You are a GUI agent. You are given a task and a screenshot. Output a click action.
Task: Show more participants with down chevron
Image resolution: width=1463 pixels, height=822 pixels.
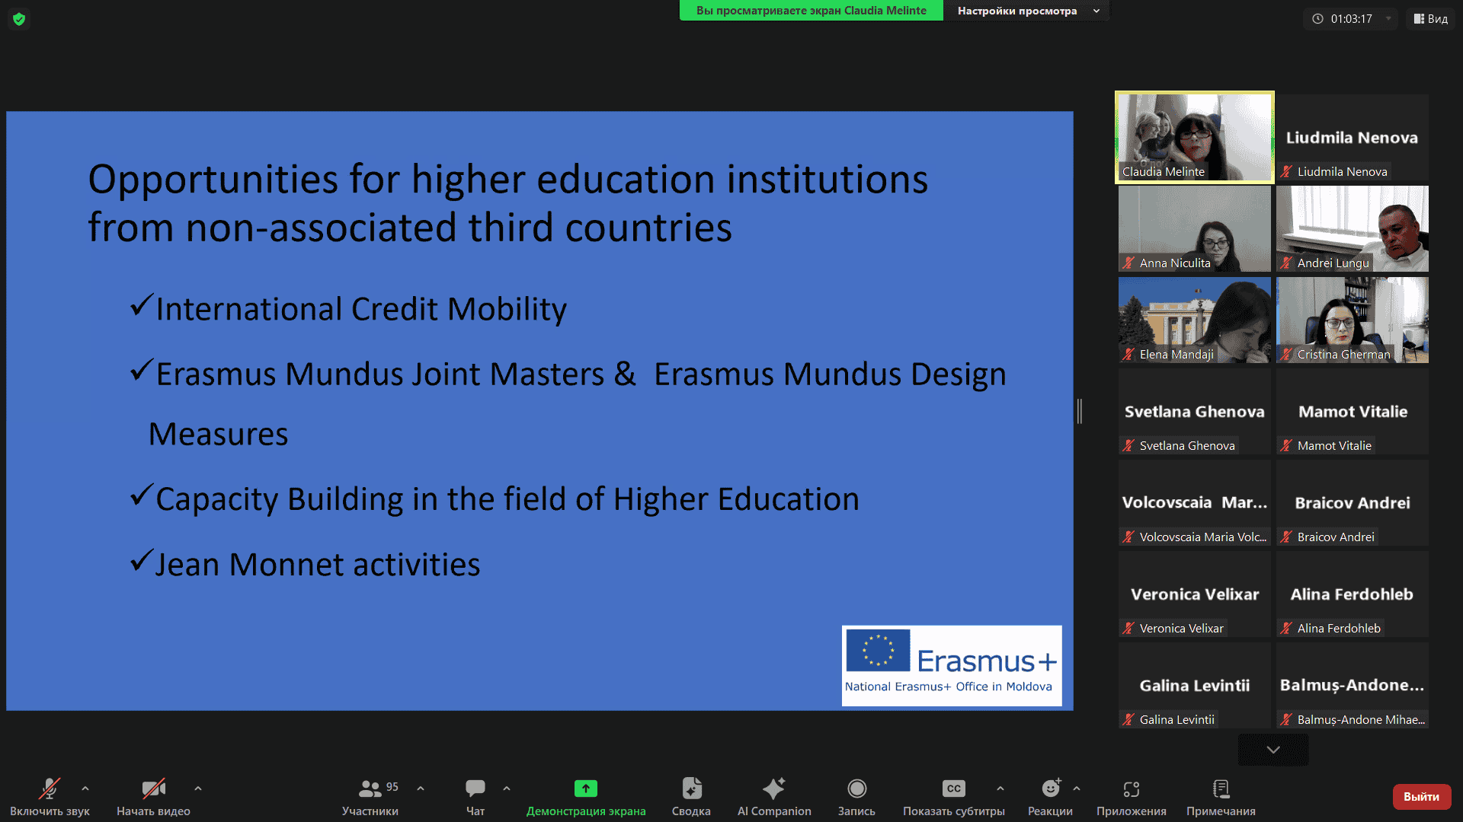tap(1273, 750)
